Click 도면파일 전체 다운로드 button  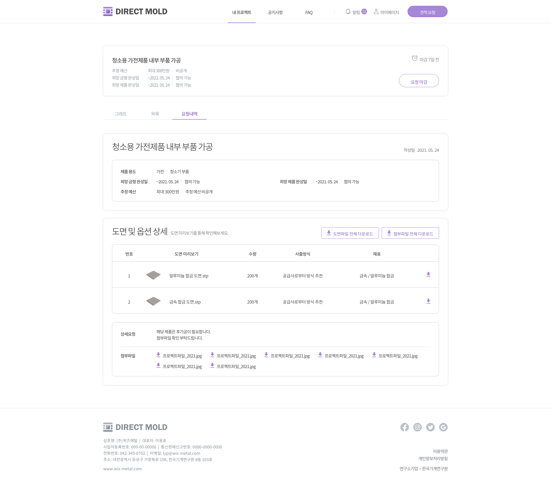point(350,233)
